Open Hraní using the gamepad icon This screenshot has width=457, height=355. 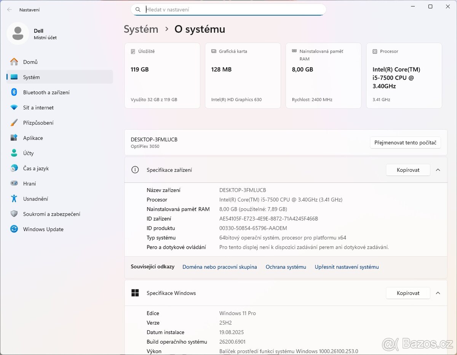point(14,183)
